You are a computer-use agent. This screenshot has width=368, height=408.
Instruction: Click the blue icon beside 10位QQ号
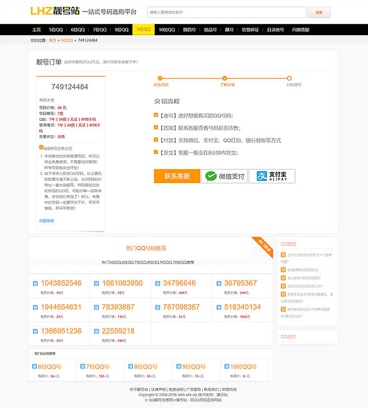(225, 367)
